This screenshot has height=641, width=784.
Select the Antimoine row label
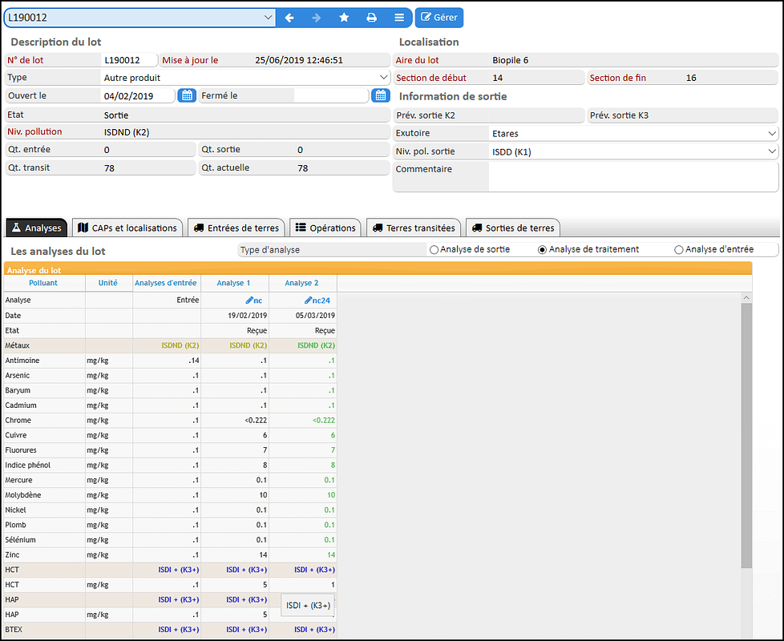tap(22, 361)
